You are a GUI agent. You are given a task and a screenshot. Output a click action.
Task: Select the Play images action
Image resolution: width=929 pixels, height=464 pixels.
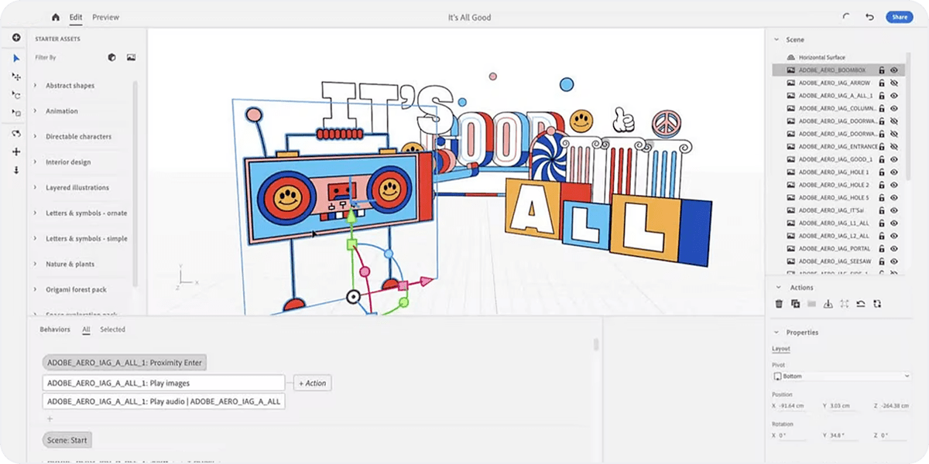point(163,383)
